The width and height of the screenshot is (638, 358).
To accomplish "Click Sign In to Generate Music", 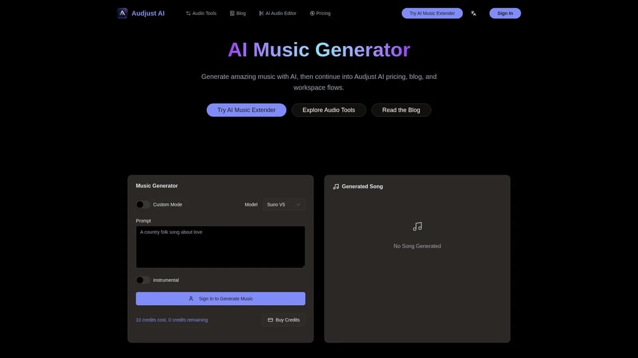I will (x=221, y=299).
